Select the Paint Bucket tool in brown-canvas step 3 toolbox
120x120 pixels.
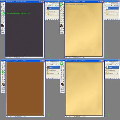click(3, 72)
